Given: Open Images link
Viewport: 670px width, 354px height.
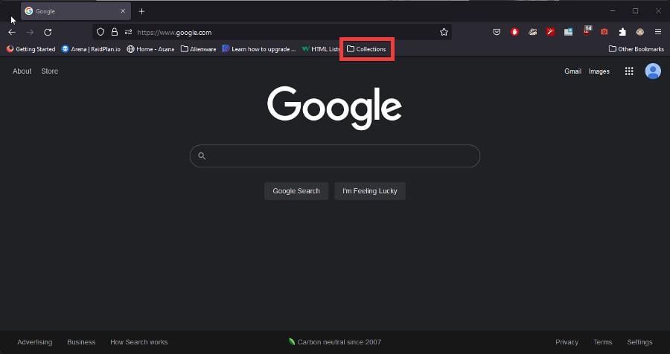Looking at the screenshot, I should [599, 71].
